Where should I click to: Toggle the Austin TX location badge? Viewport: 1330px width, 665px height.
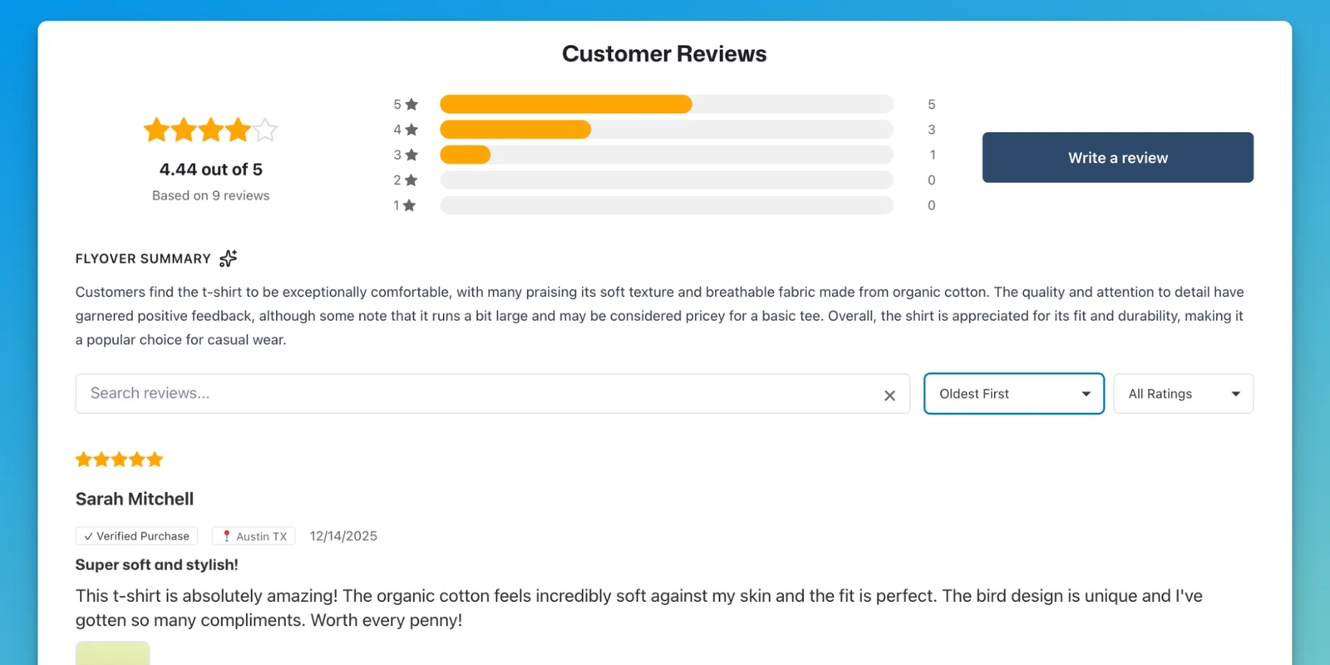click(254, 535)
